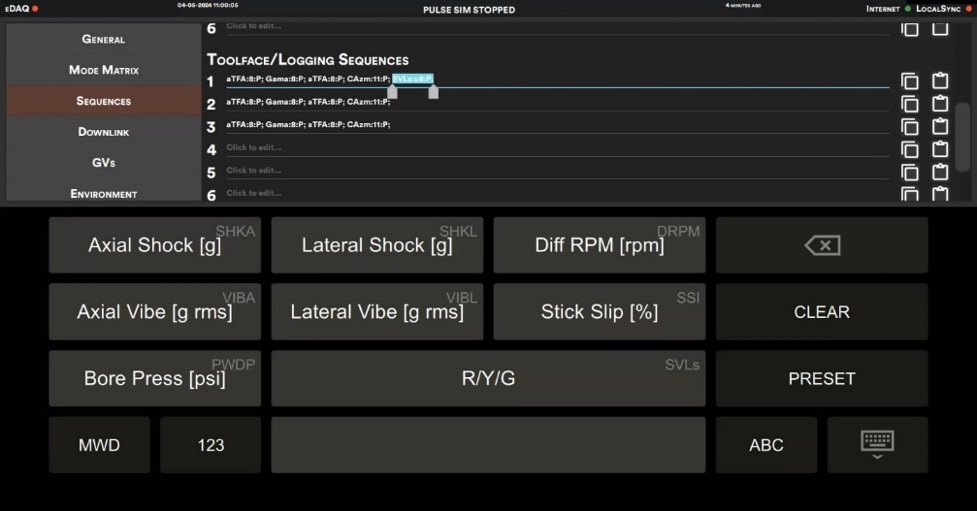Hide the on-screen keyboard with keyboard icon
The image size is (977, 511).
pos(877,445)
